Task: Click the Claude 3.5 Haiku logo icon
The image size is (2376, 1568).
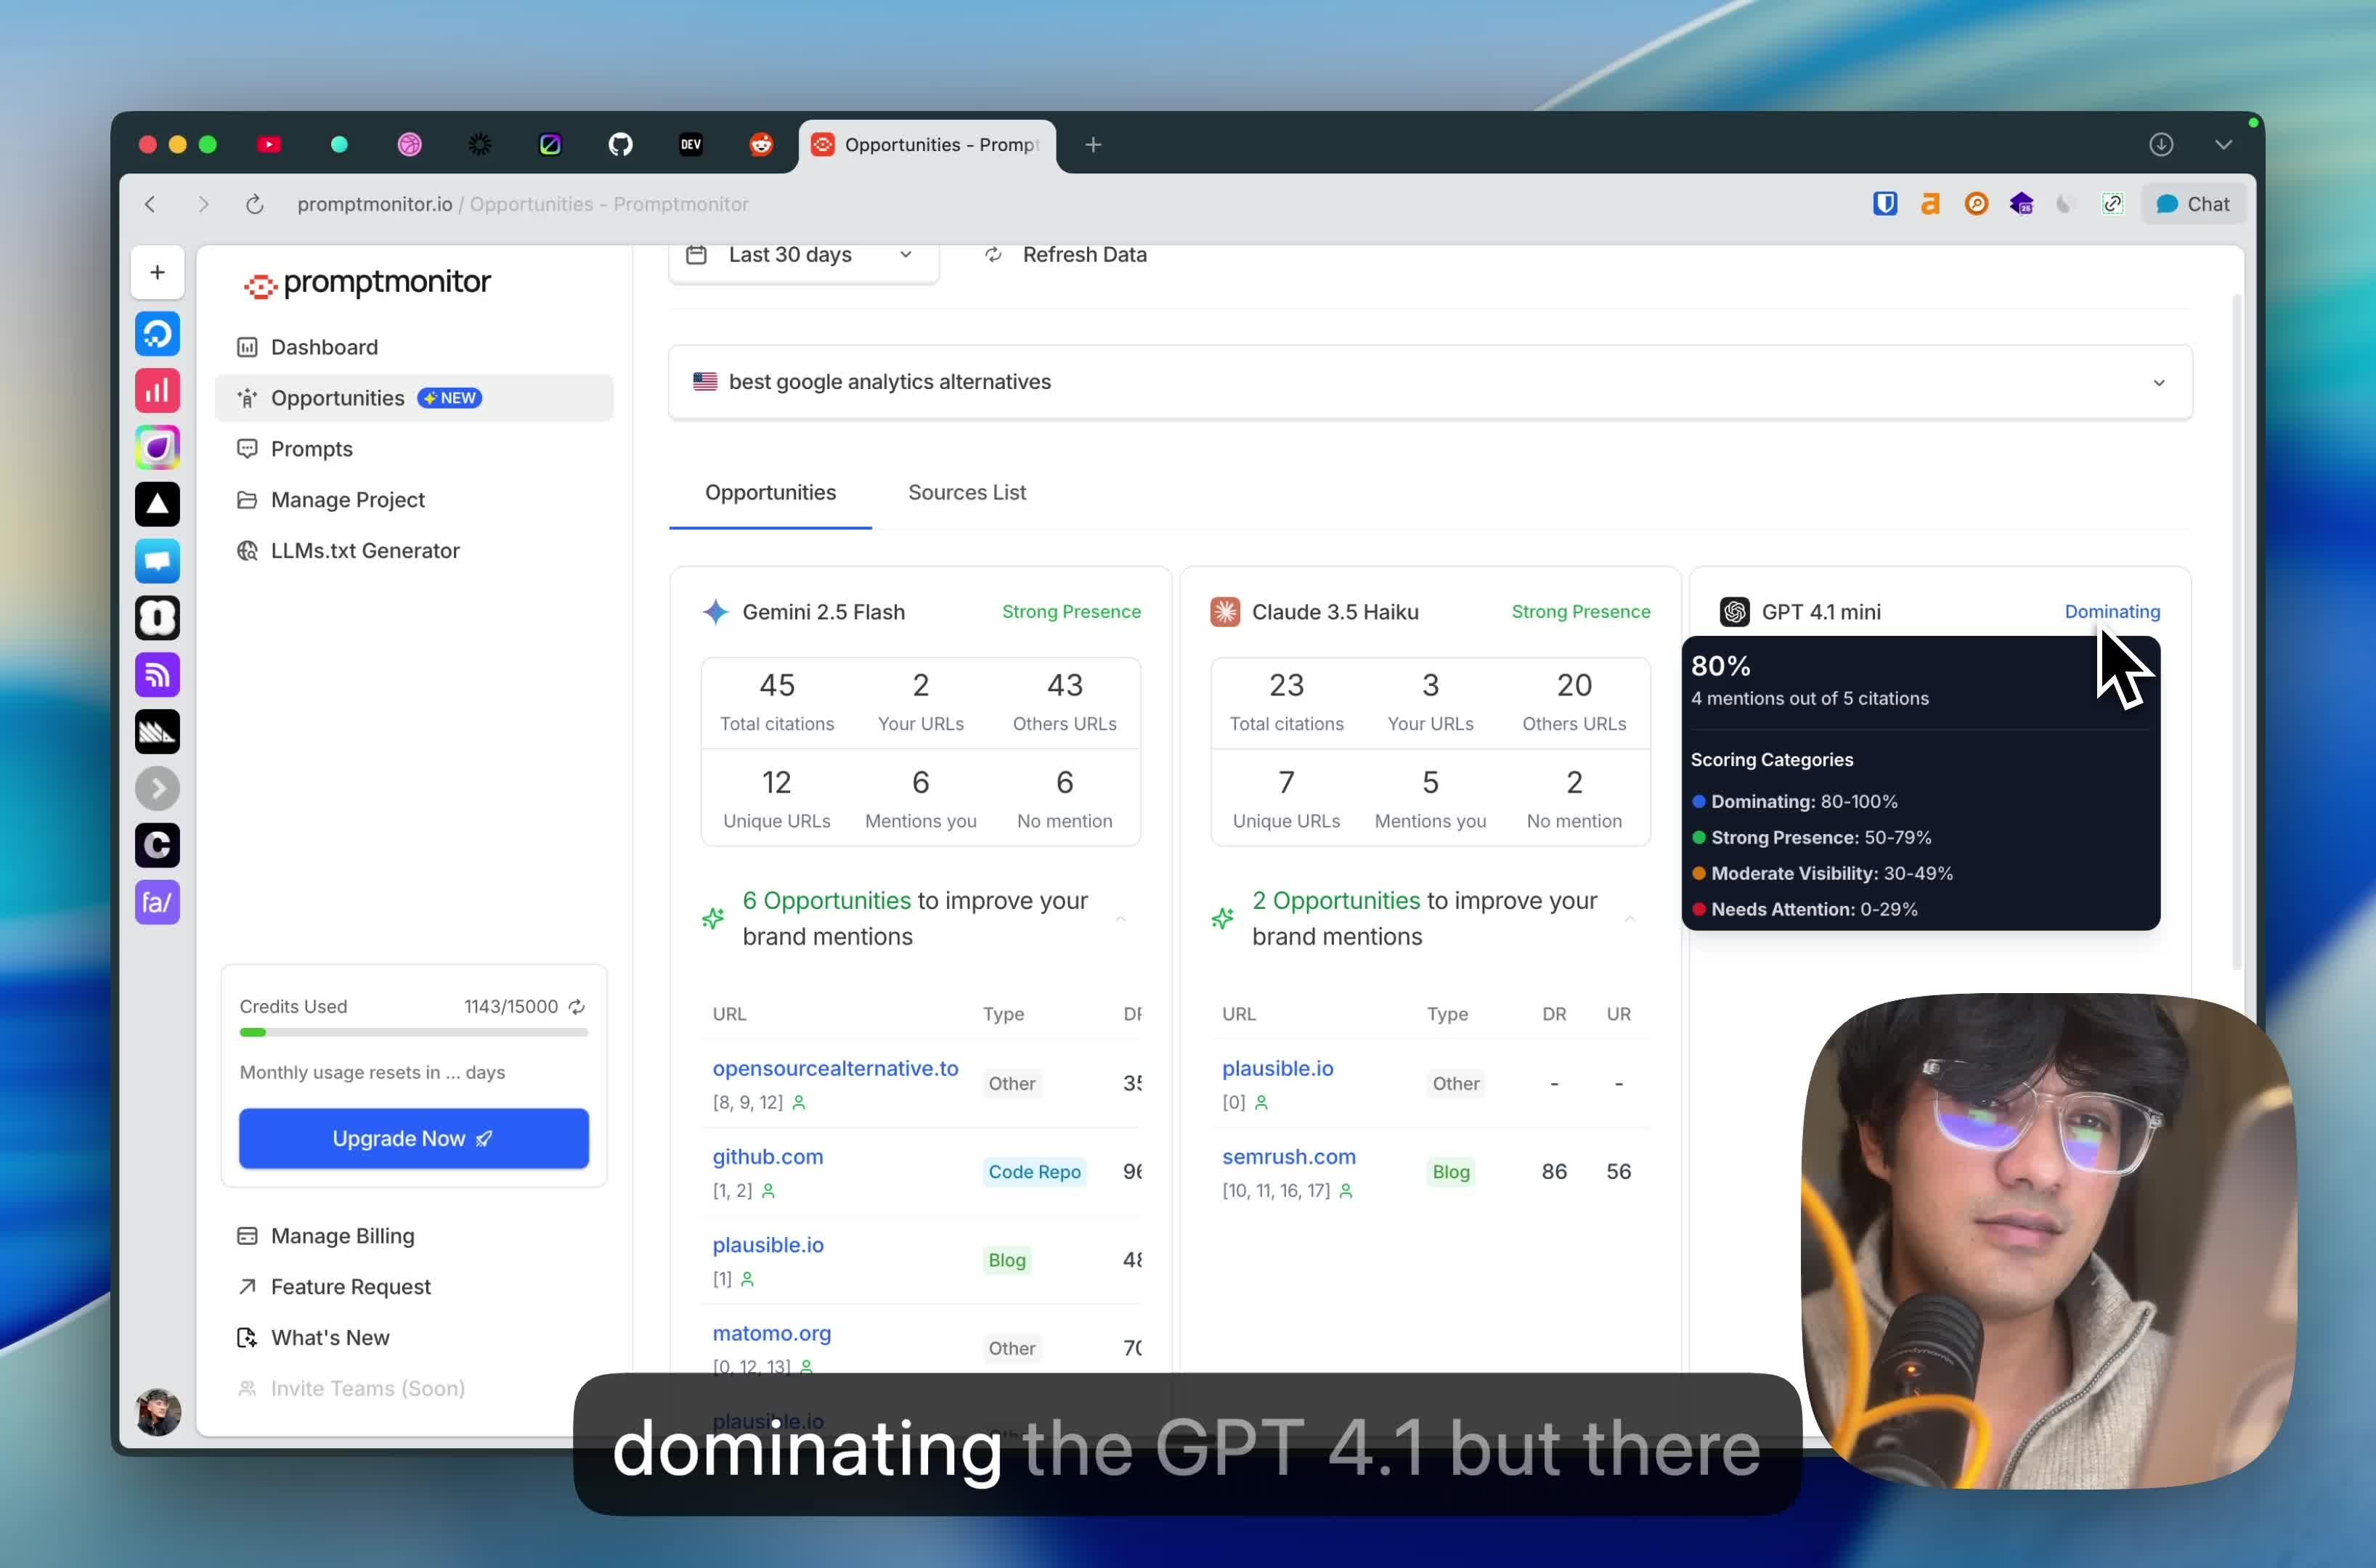Action: pyautogui.click(x=1224, y=612)
